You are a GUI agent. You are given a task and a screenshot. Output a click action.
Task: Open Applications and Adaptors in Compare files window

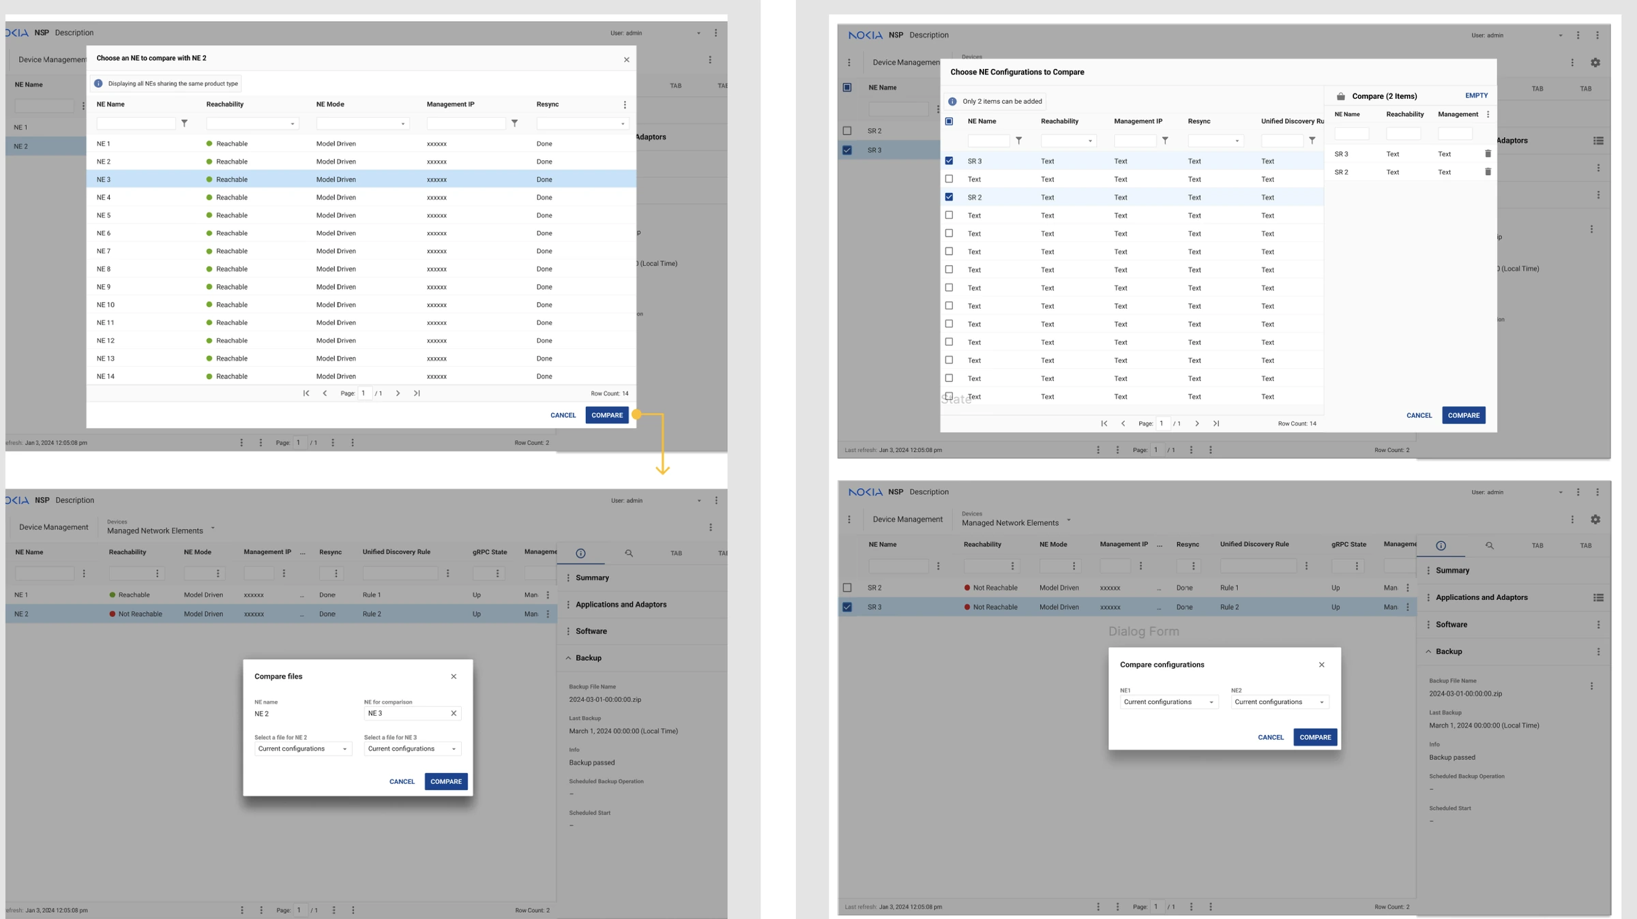click(621, 605)
